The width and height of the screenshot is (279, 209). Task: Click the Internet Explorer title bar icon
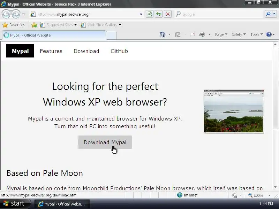[x=3, y=4]
